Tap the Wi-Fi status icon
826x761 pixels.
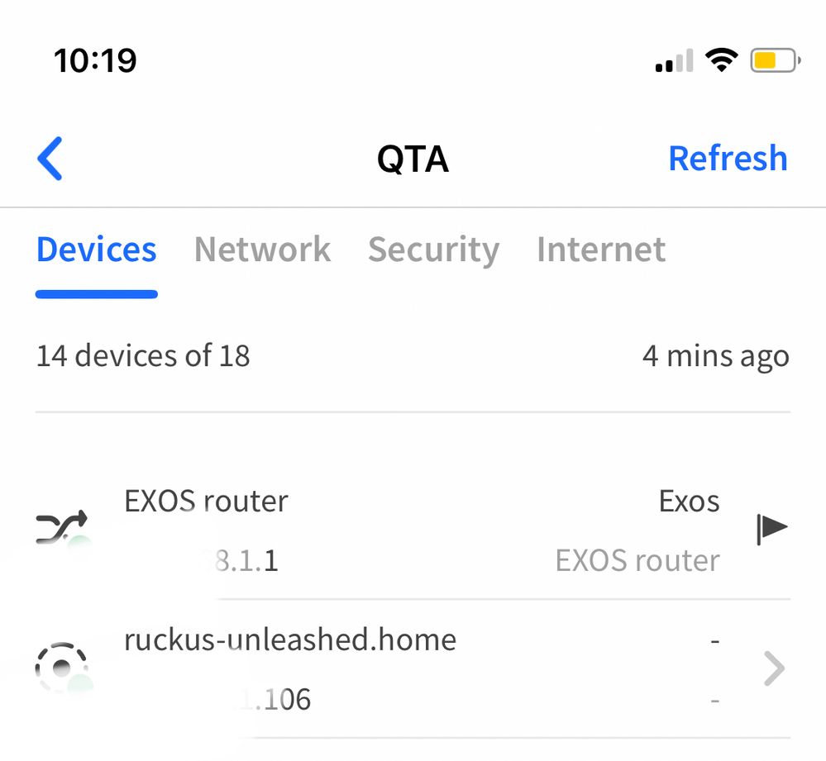[721, 60]
